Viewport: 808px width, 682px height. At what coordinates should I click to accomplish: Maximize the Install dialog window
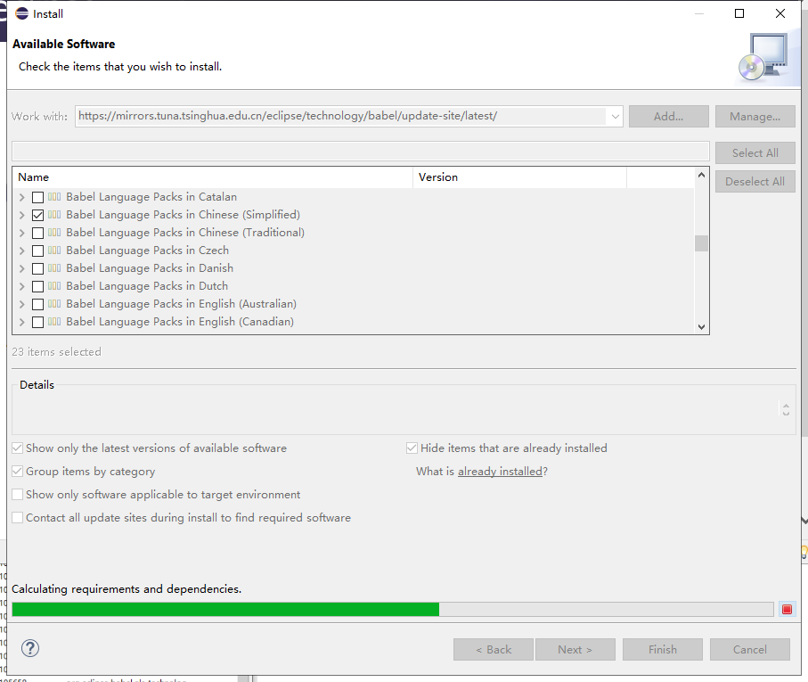coord(739,13)
